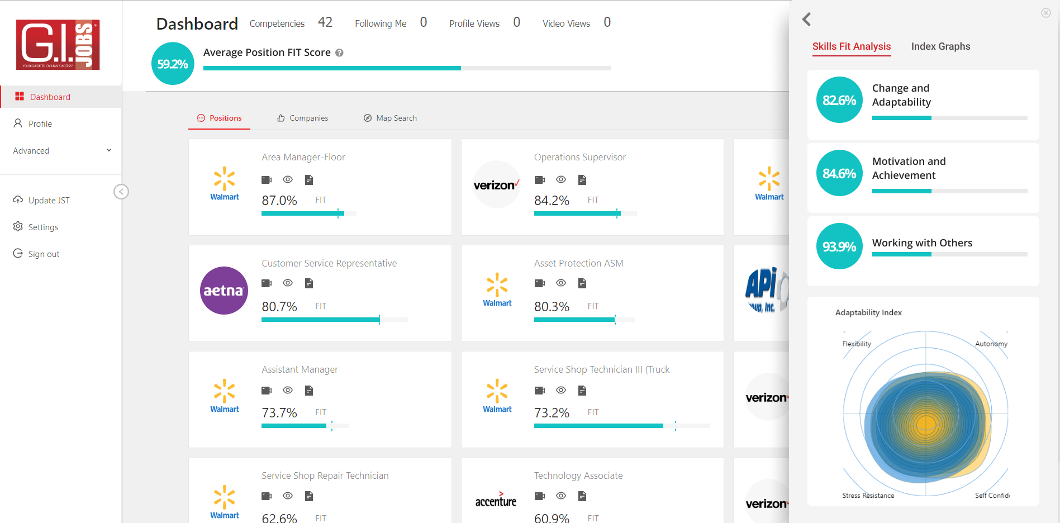
Task: Close the skills analysis side panel
Action: [x=1046, y=13]
